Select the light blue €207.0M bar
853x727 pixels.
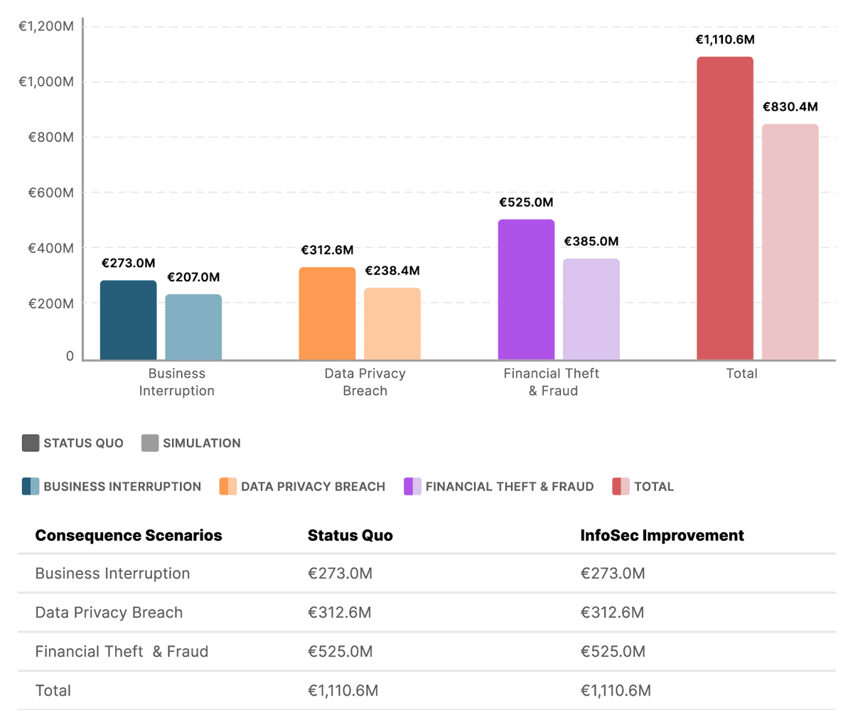193,327
